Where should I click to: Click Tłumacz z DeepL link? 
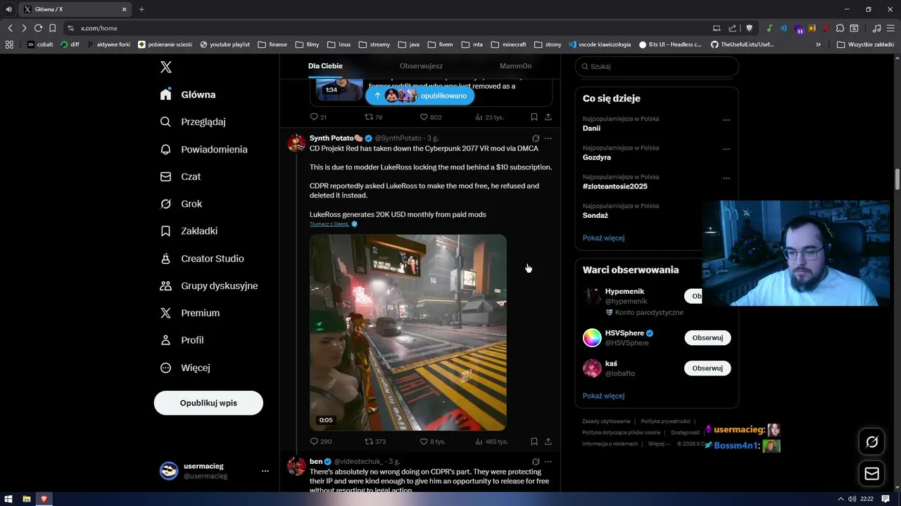(x=329, y=224)
